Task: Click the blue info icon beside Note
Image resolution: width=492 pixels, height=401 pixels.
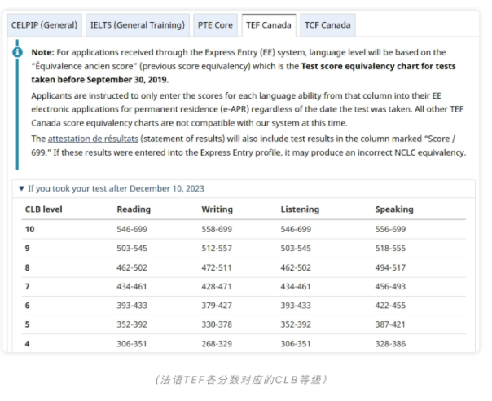Action: coord(18,52)
